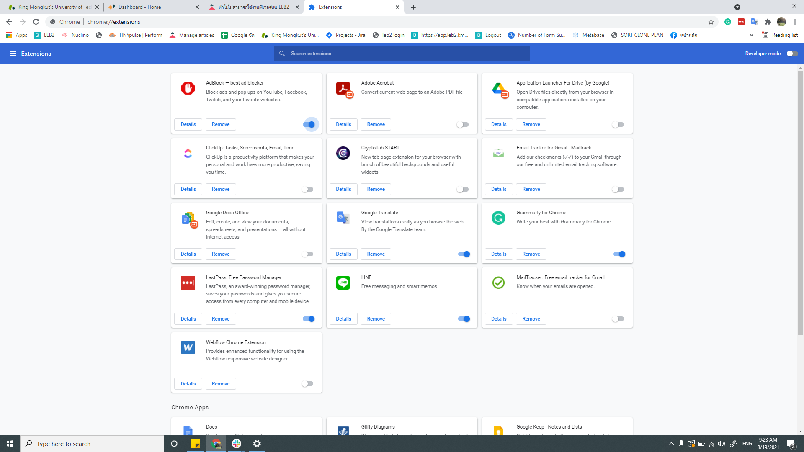The image size is (804, 452).
Task: Open Details for Google Translate
Action: pos(344,254)
